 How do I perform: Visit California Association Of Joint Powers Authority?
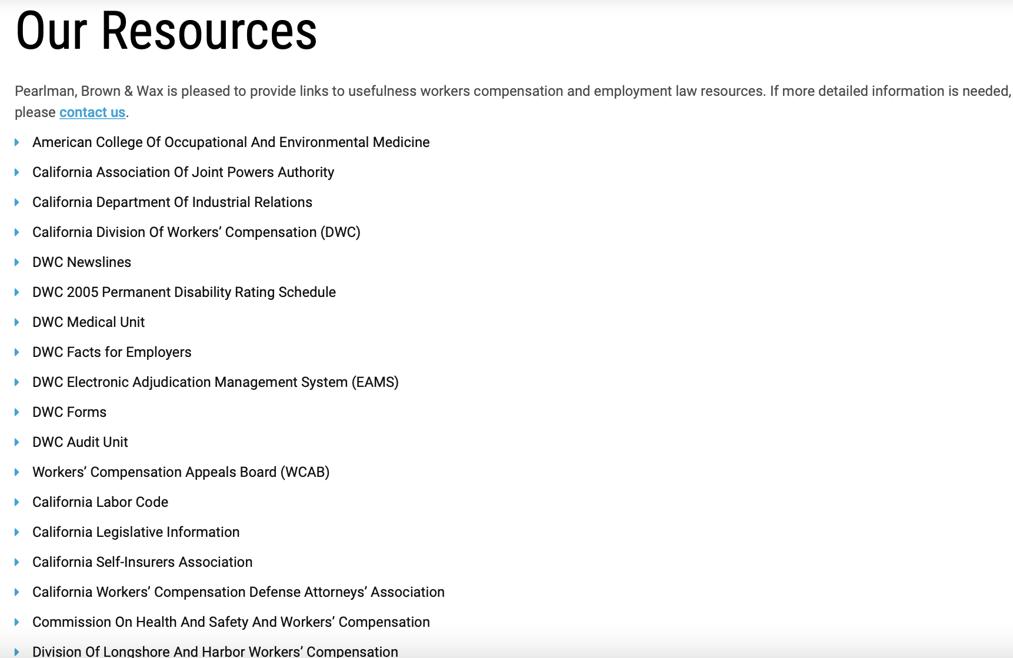click(184, 172)
